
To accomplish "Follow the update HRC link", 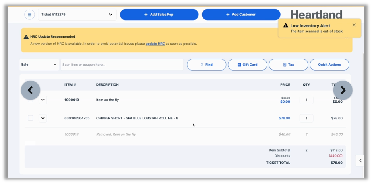I will coord(155,44).
